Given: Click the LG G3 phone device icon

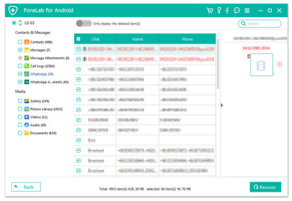Looking at the screenshot, I should point(20,23).
